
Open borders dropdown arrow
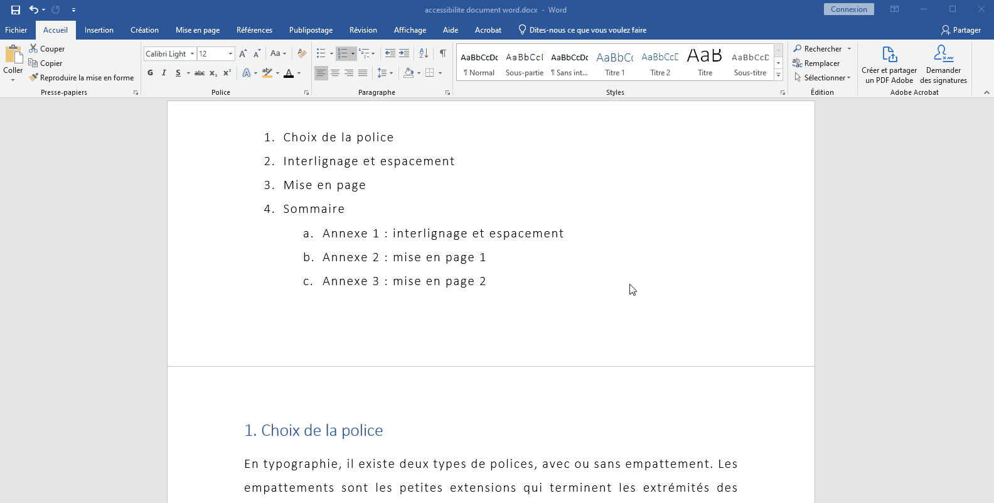(x=440, y=73)
